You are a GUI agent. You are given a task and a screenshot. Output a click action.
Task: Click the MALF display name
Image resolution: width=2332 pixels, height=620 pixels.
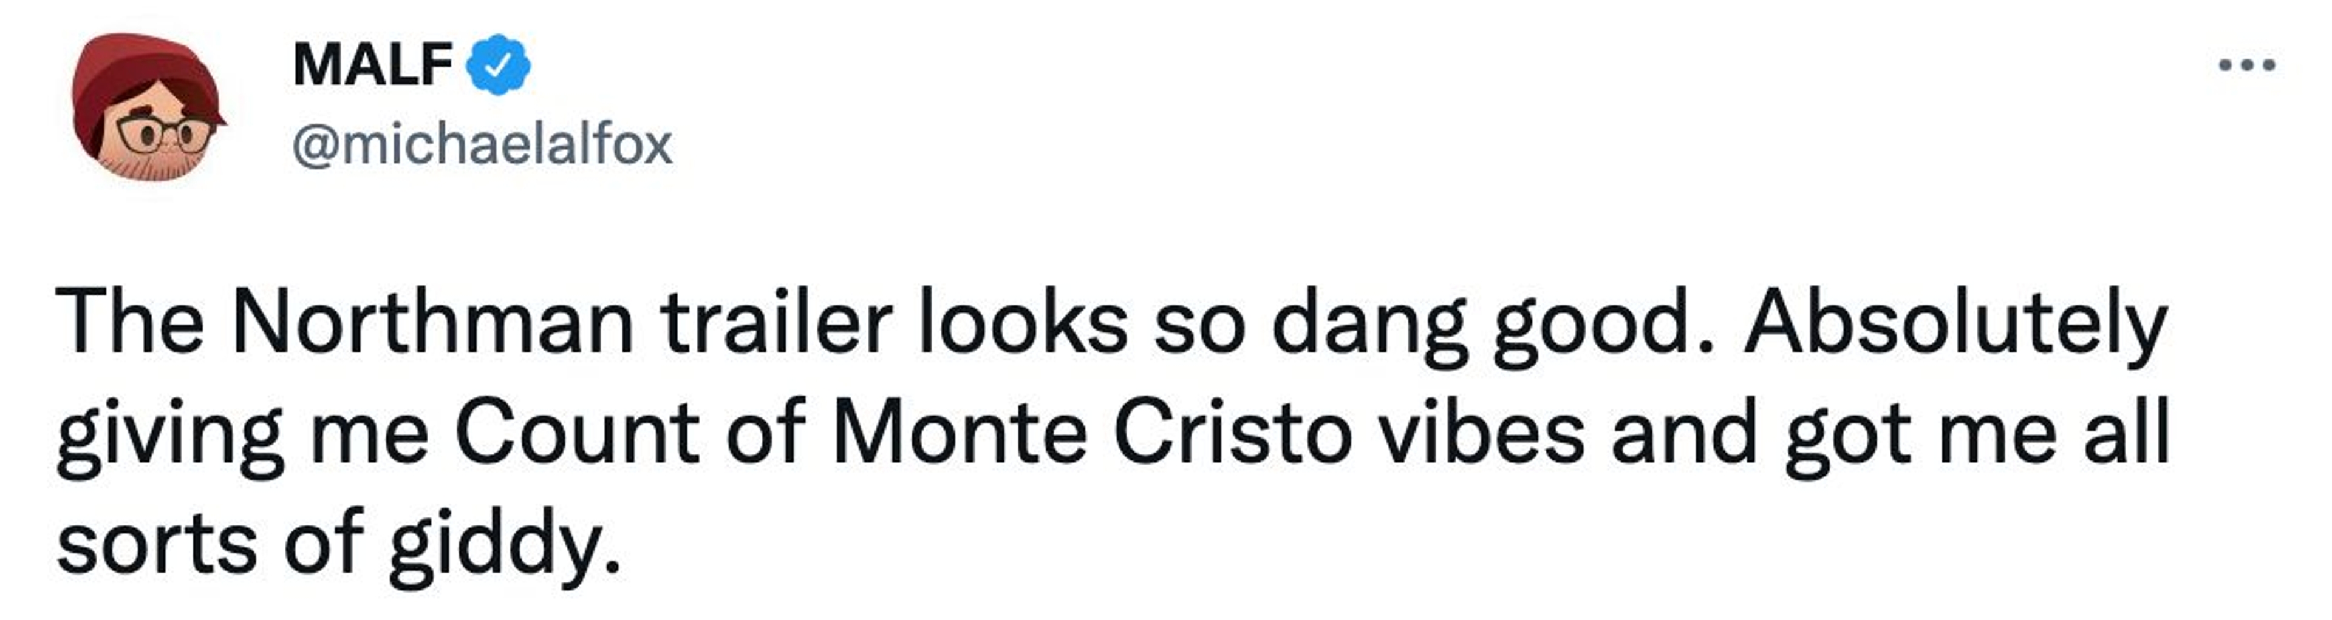(x=372, y=65)
